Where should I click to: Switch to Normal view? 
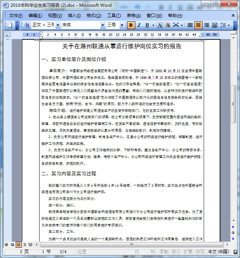click(6, 245)
